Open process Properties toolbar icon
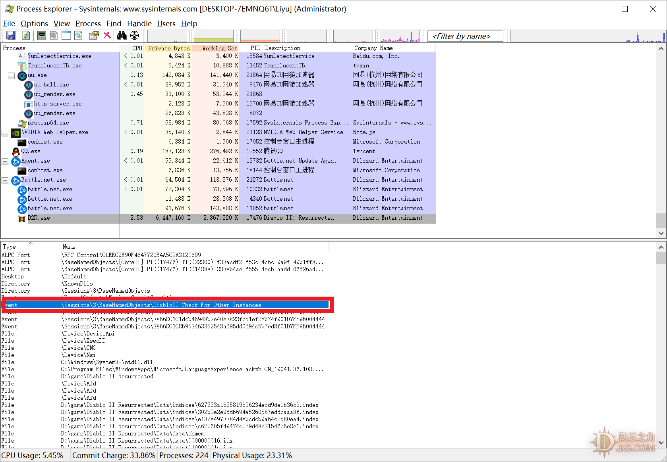This screenshot has width=667, height=462. tap(94, 36)
